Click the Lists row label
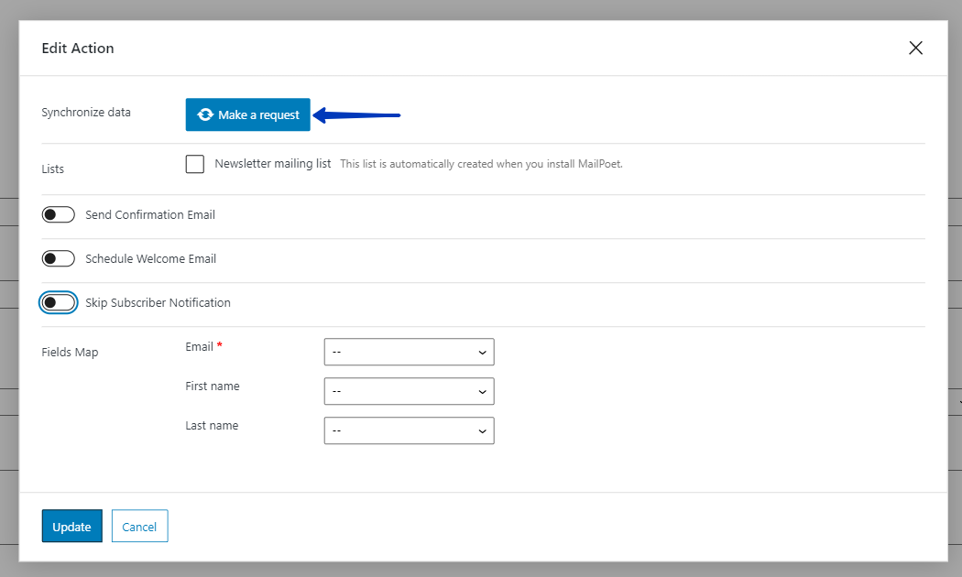 click(52, 169)
